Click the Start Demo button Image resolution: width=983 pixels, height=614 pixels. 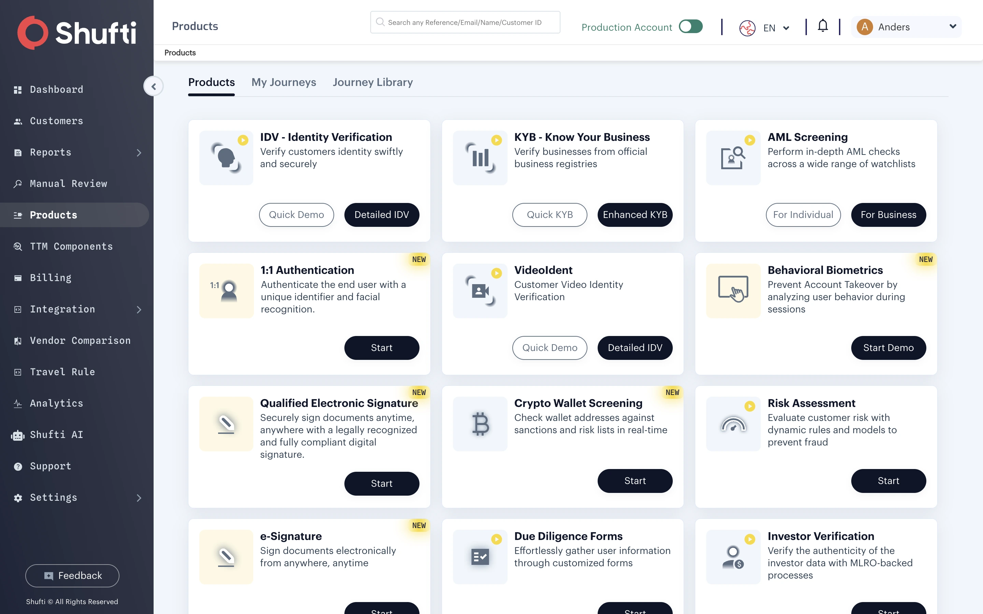coord(888,348)
